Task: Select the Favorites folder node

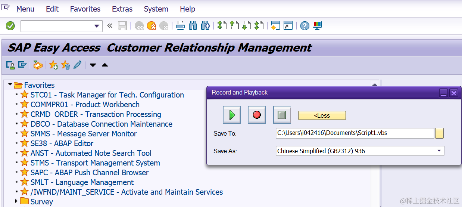Action: pos(39,85)
